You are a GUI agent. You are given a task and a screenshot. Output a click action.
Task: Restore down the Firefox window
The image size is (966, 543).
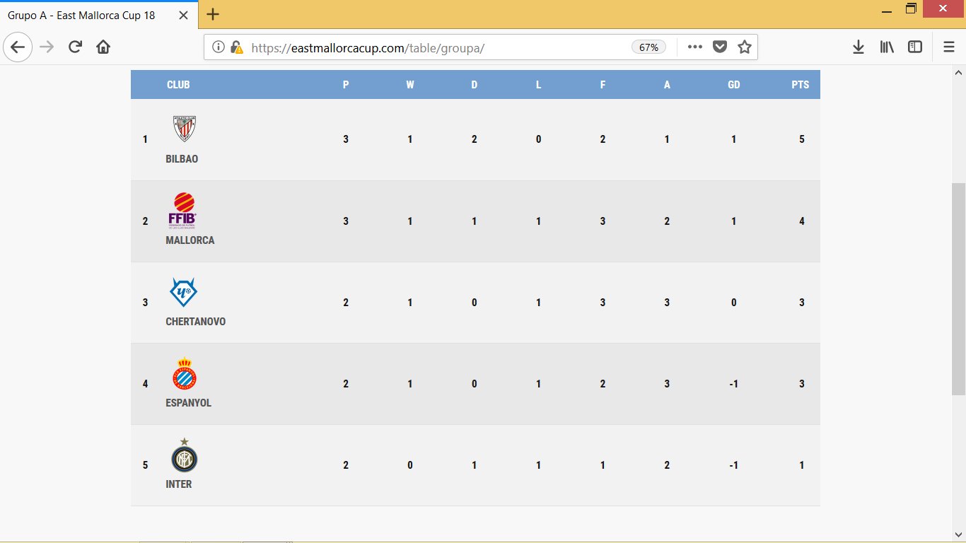pyautogui.click(x=911, y=9)
